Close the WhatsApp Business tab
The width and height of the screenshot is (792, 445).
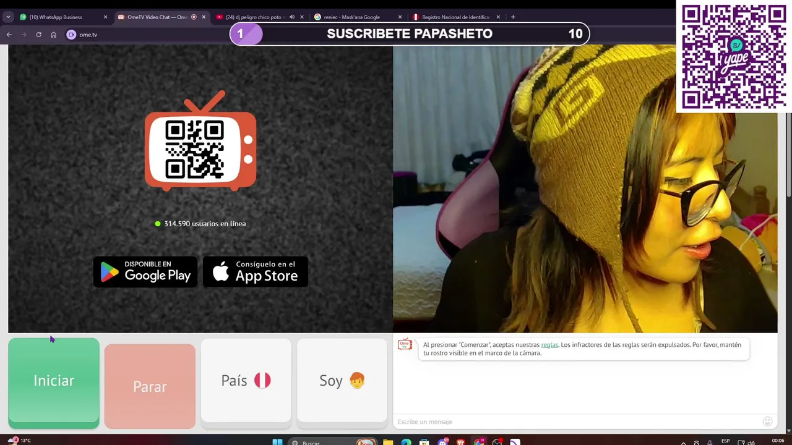click(105, 17)
